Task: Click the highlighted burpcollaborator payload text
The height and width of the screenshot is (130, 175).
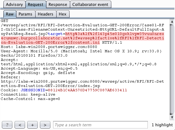Action: pos(83,38)
